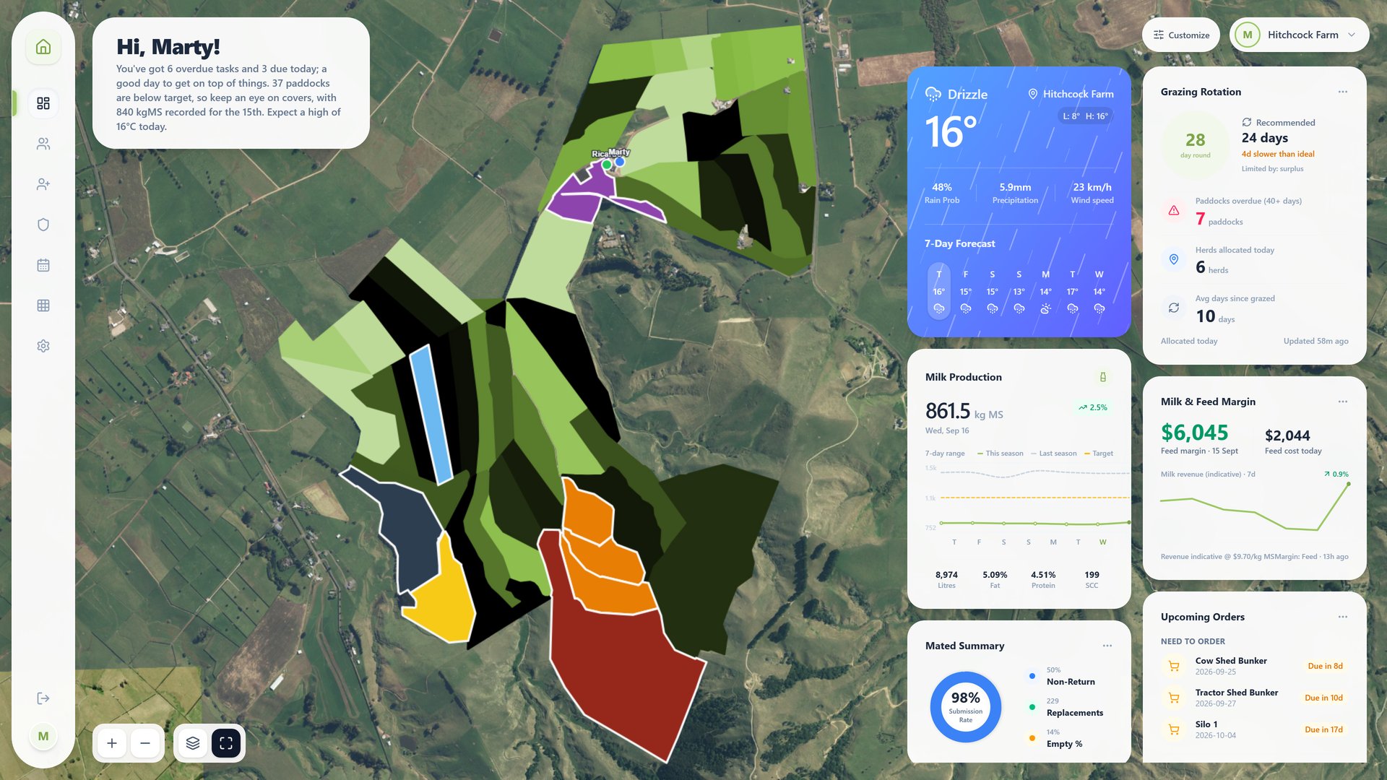
Task: Click the Logout icon in sidebar
Action: pyautogui.click(x=43, y=698)
